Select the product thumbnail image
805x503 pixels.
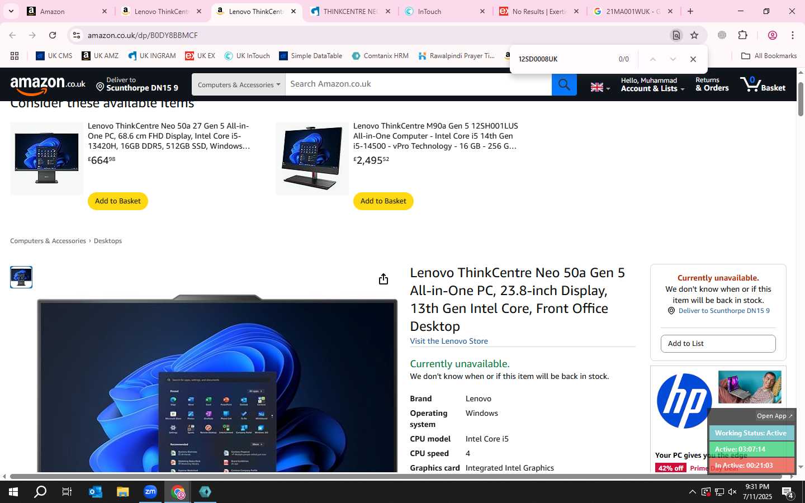21,277
